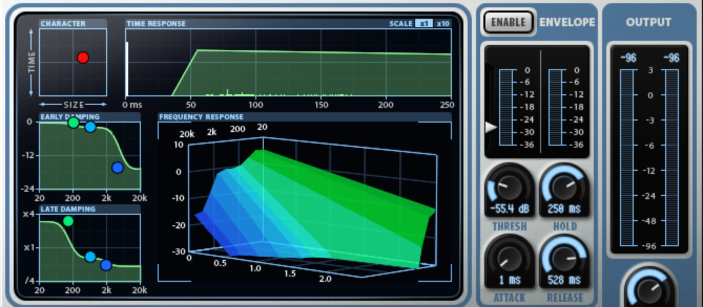Image resolution: width=703 pixels, height=307 pixels.
Task: Select the dark blue Late Damping node
Action: tap(106, 266)
